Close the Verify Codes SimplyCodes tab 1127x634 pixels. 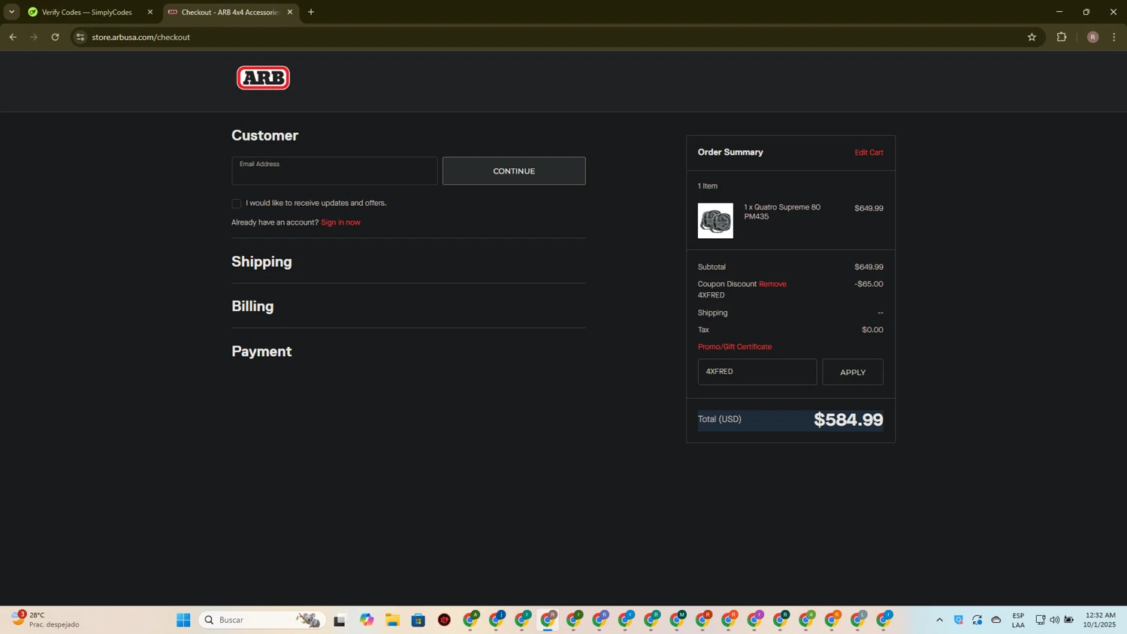point(150,12)
